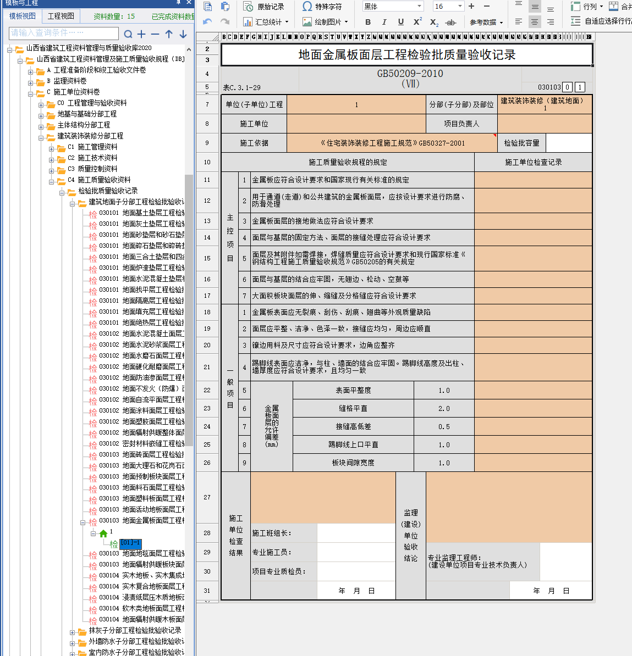Screen dimensions: 632x656
Task: Expand A 工程准备阶段和竣工验收文件卷 node
Action: 31,72
